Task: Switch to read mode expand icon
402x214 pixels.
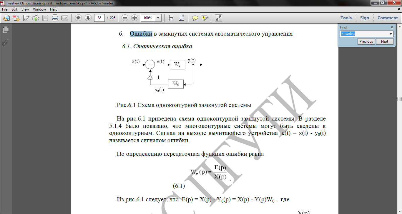Action: pos(218,18)
